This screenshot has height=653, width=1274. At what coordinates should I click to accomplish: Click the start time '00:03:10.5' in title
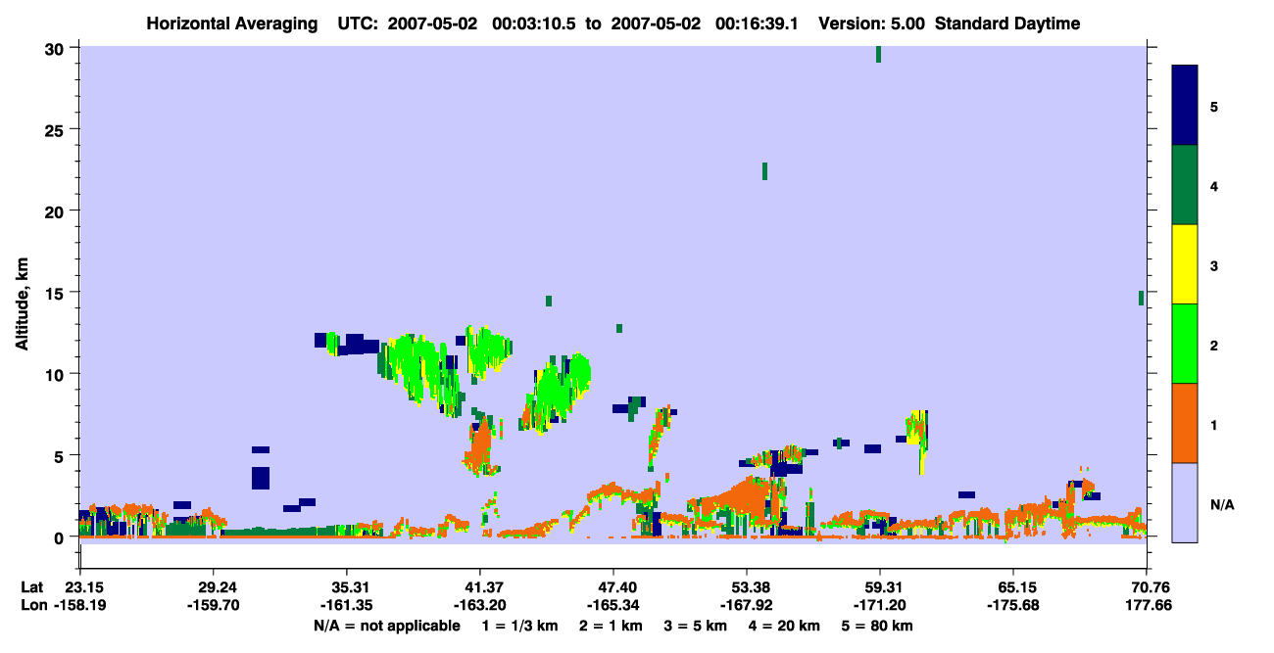point(535,23)
